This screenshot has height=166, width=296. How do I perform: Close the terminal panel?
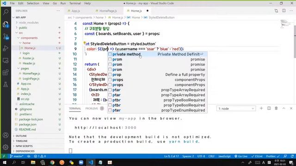tap(291, 108)
